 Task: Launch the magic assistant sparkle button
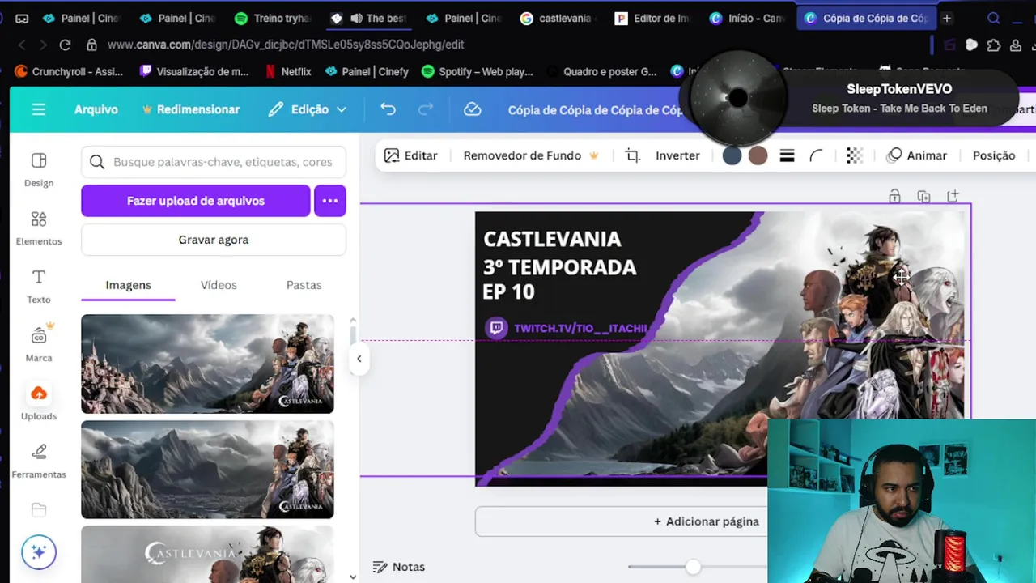click(39, 552)
